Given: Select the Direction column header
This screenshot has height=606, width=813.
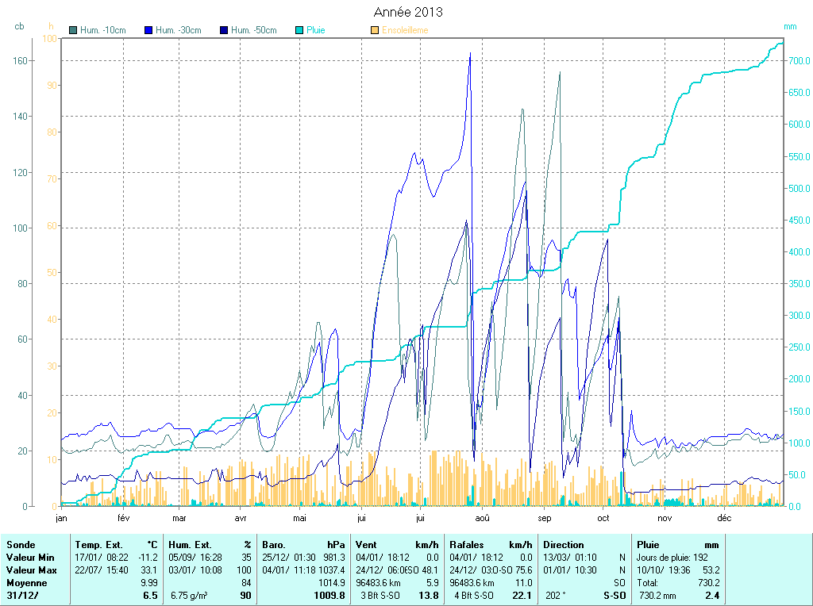Looking at the screenshot, I should click(564, 545).
